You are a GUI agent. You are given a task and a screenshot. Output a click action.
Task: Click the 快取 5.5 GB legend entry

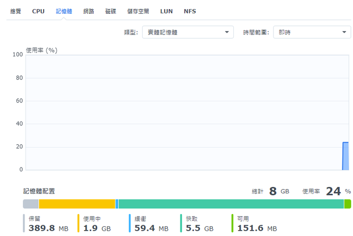click(x=197, y=223)
